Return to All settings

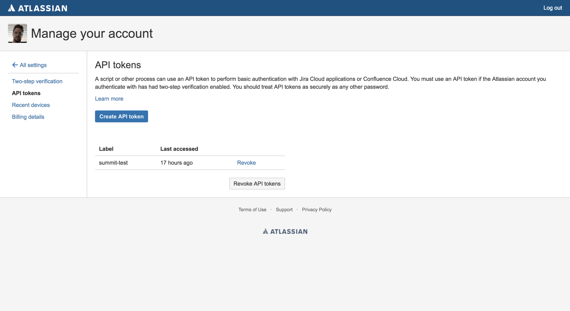(x=33, y=65)
